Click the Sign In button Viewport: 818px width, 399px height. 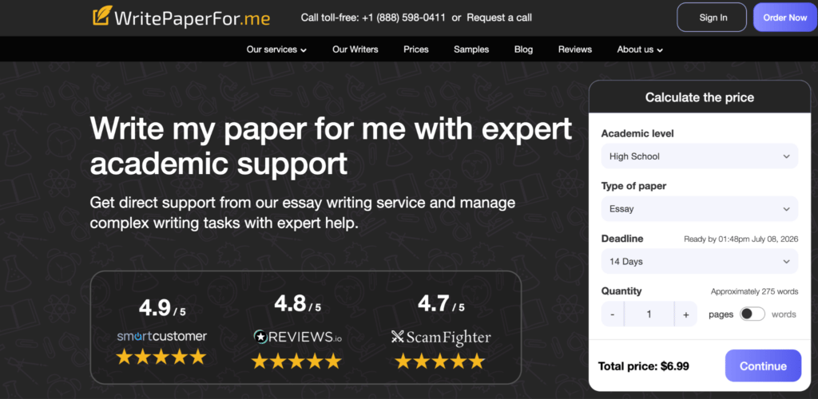click(x=713, y=18)
